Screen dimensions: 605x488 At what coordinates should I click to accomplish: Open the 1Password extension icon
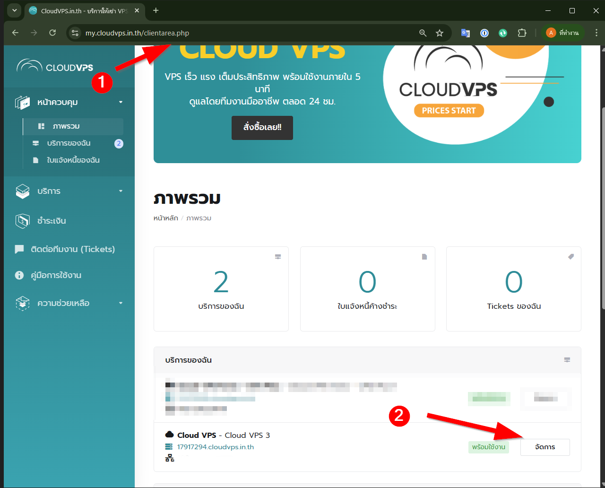pos(484,33)
